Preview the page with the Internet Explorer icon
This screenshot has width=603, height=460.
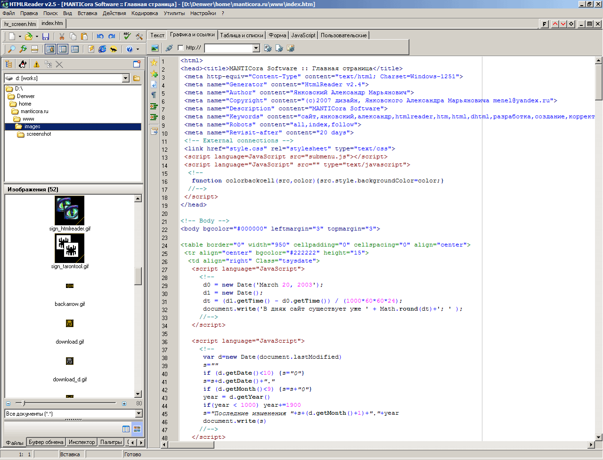point(102,49)
